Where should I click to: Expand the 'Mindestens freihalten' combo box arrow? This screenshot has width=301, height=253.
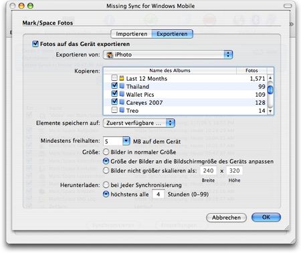tap(126, 141)
